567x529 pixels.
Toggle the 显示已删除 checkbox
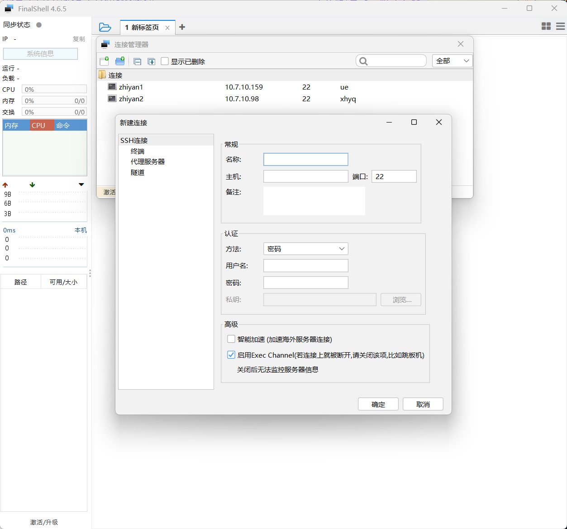tap(165, 61)
